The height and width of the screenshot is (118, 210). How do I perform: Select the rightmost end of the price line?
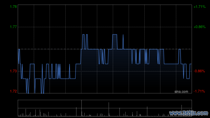[191, 64]
